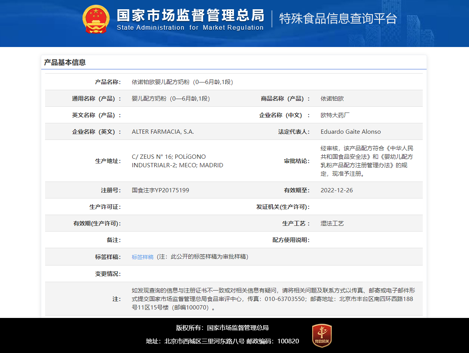Click the 标签样稿 row label
This screenshot has height=353, width=469.
pos(108,257)
